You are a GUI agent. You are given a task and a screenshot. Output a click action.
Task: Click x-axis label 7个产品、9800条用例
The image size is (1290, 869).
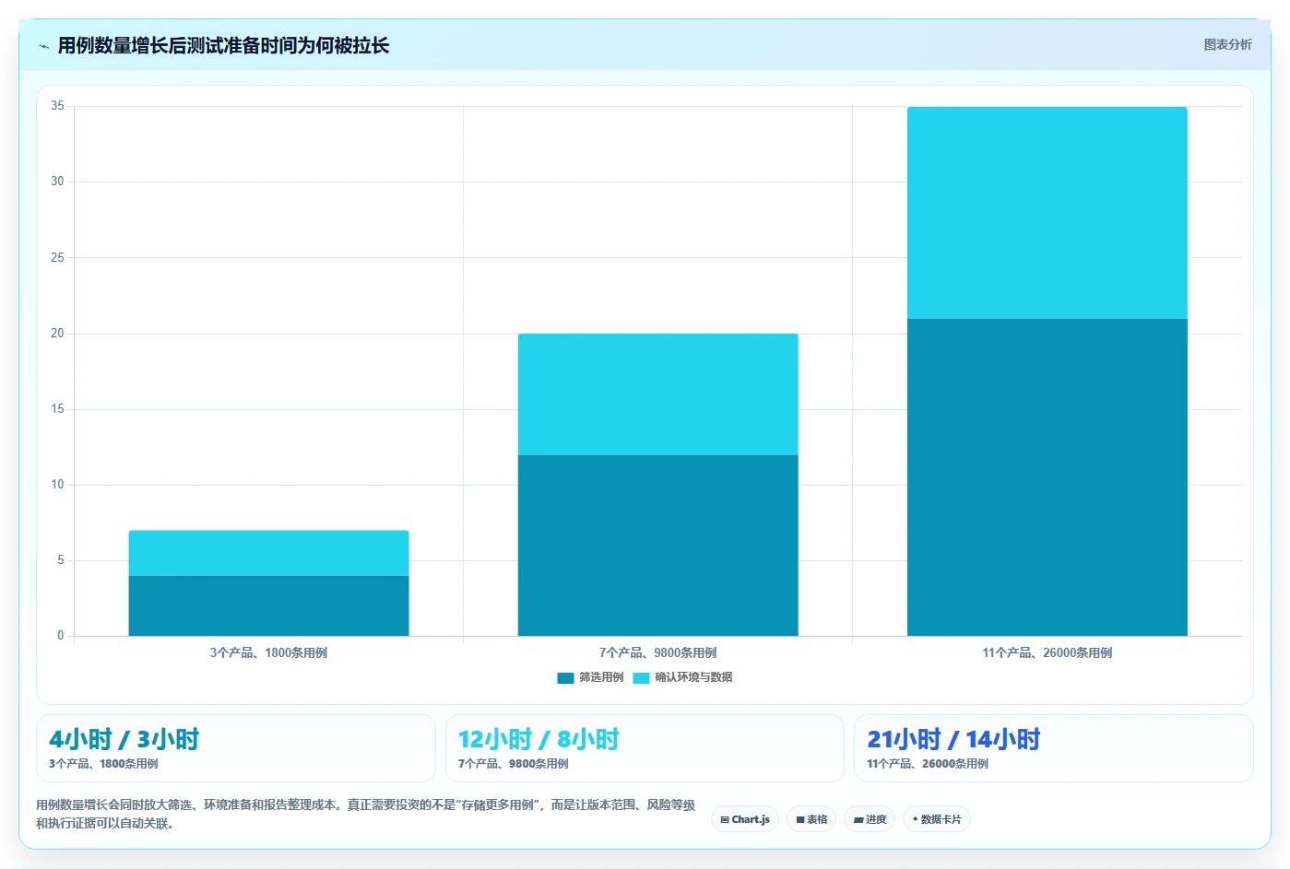(x=658, y=652)
